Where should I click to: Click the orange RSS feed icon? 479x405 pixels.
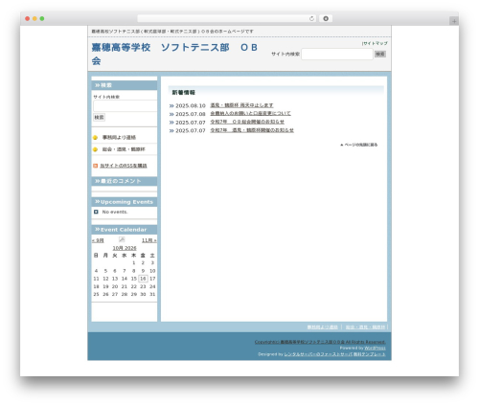click(x=95, y=166)
